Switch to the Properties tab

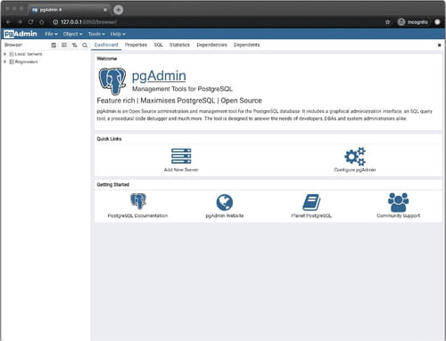click(136, 45)
